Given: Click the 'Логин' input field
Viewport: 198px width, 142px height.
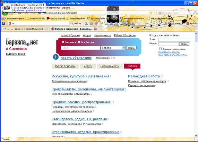Looking at the screenshot, I should pos(174,40).
